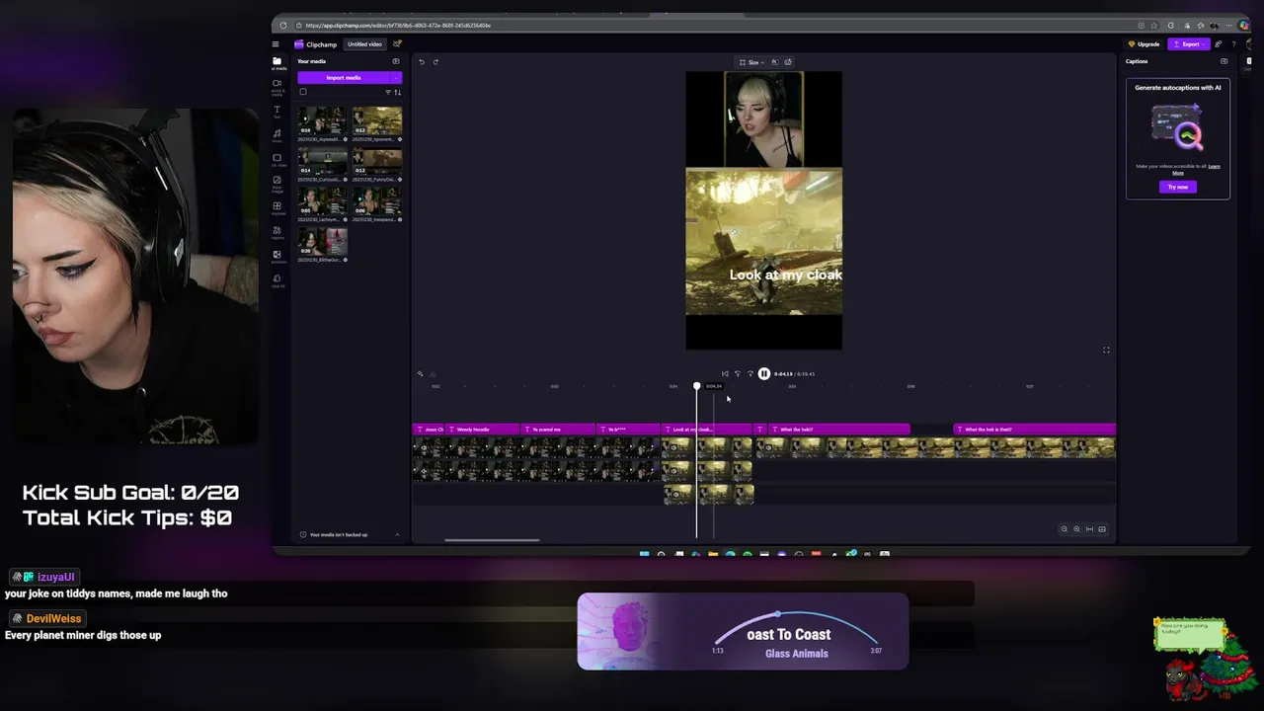Collapse the Your media panel

coord(396,61)
